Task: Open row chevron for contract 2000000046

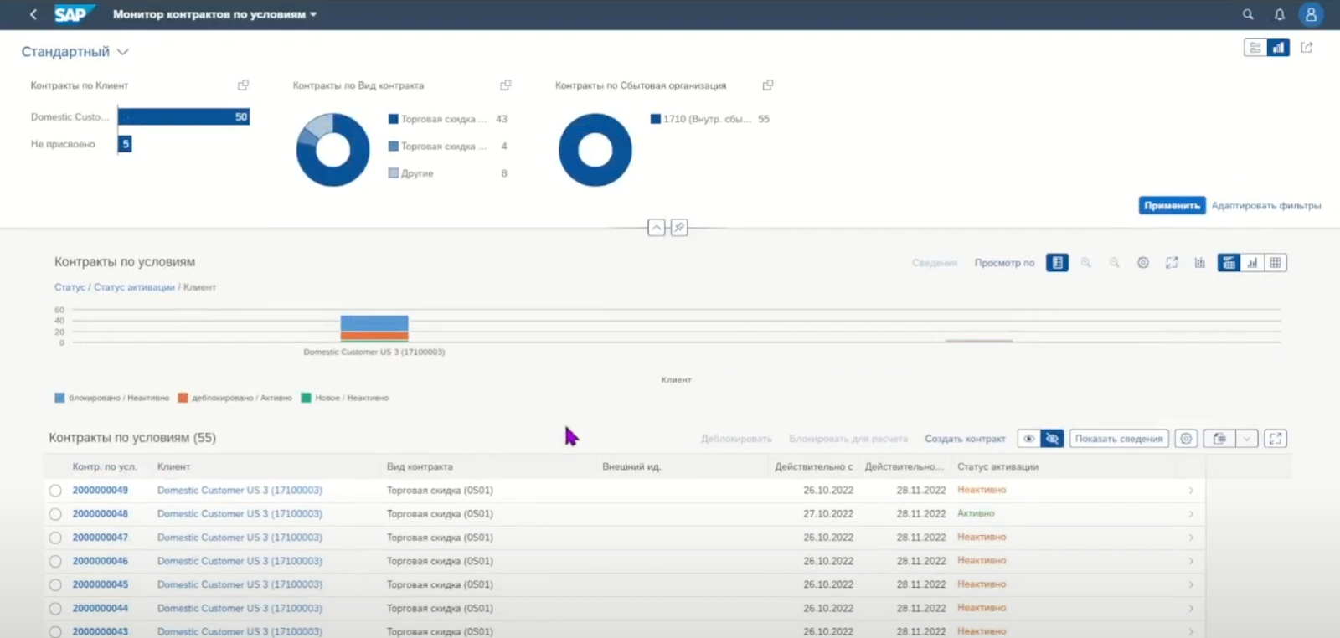Action: coord(1191,561)
